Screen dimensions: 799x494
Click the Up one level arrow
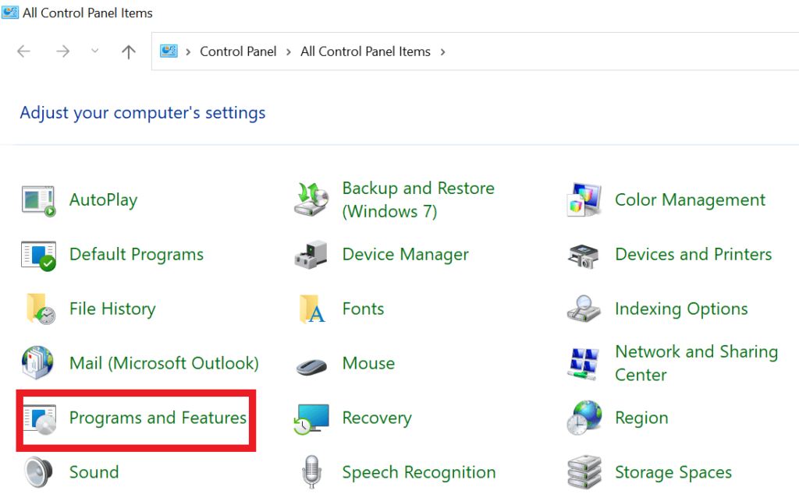coord(129,51)
